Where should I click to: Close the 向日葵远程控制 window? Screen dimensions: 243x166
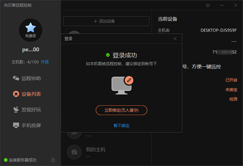coord(236,5)
